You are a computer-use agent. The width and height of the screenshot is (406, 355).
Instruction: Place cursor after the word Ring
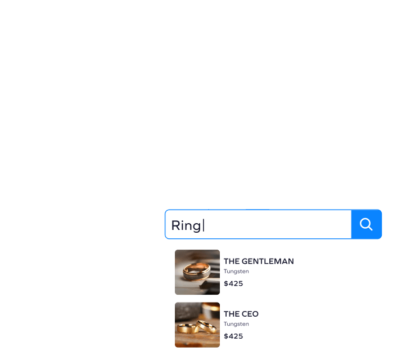coord(202,225)
